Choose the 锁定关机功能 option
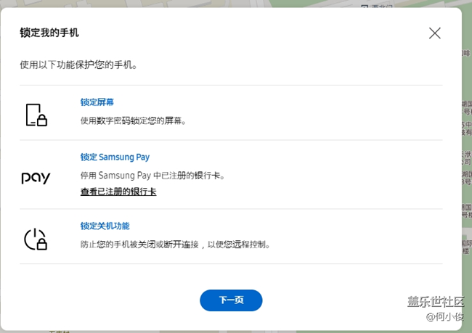 pyautogui.click(x=105, y=226)
